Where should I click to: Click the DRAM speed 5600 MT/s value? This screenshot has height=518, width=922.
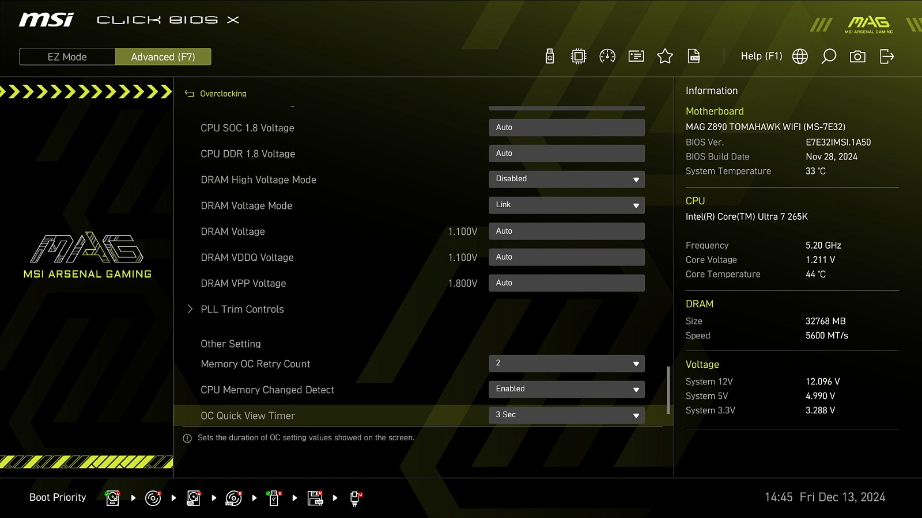click(x=827, y=336)
